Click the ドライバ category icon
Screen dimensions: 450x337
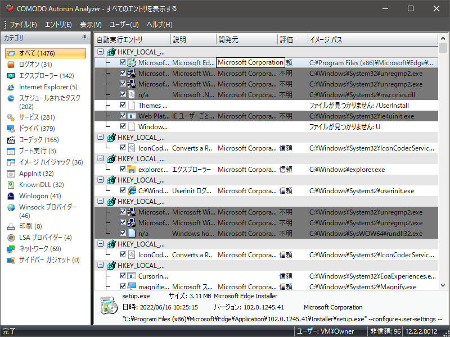[x=11, y=129]
